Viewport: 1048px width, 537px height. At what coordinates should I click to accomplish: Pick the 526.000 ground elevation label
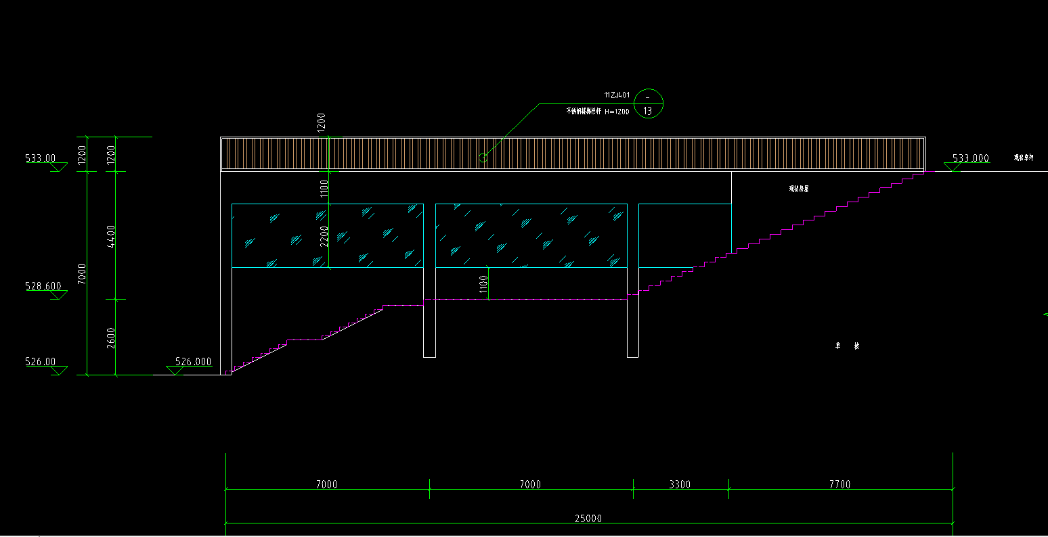tap(193, 362)
